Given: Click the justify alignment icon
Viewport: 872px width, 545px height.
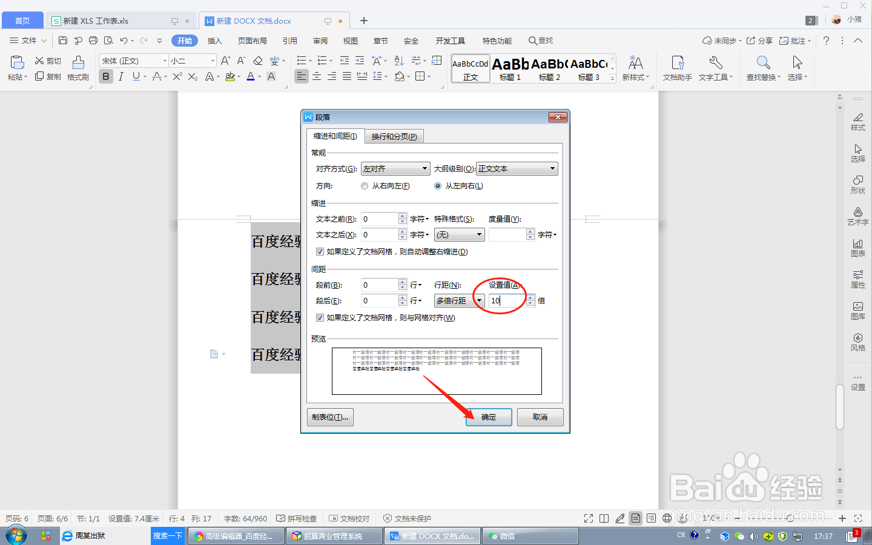Looking at the screenshot, I should coord(347,76).
